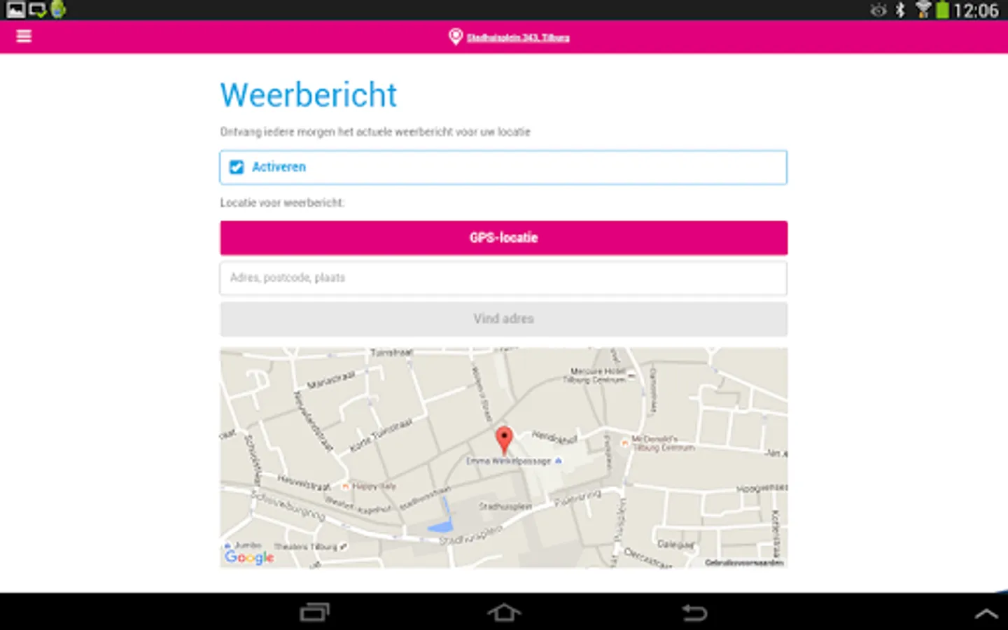
Task: Toggle the Activeren checkbox
Action: coord(237,167)
